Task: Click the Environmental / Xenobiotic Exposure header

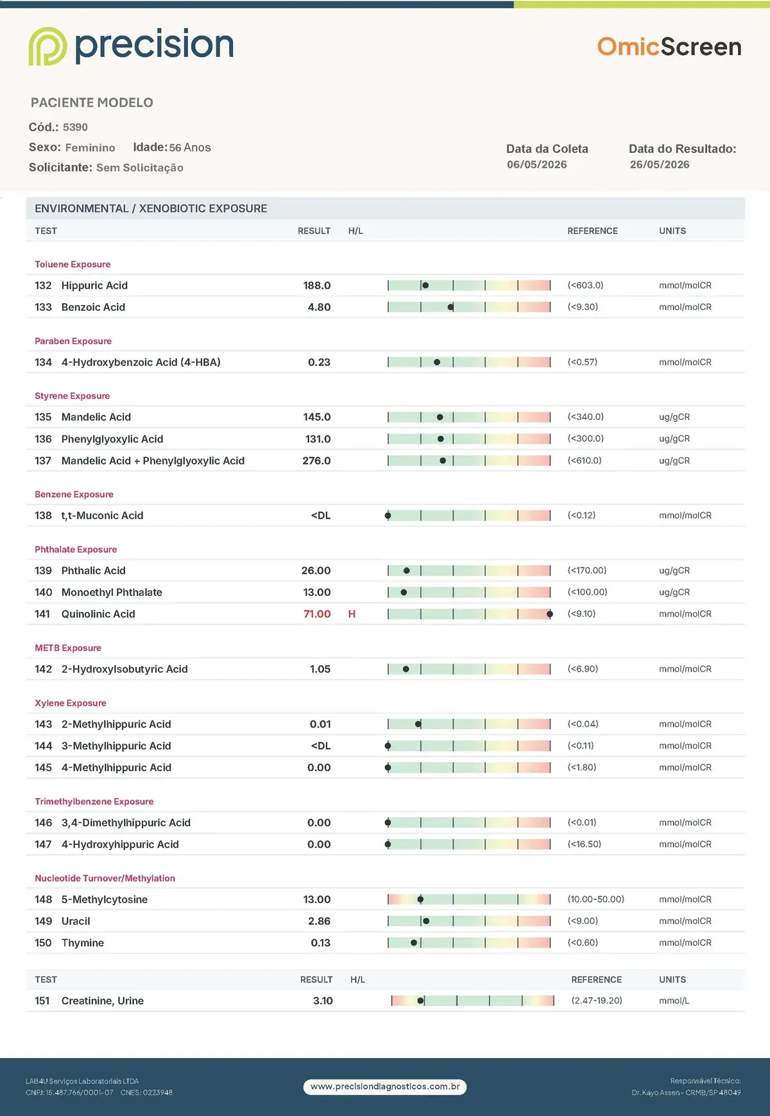Action: coord(151,209)
